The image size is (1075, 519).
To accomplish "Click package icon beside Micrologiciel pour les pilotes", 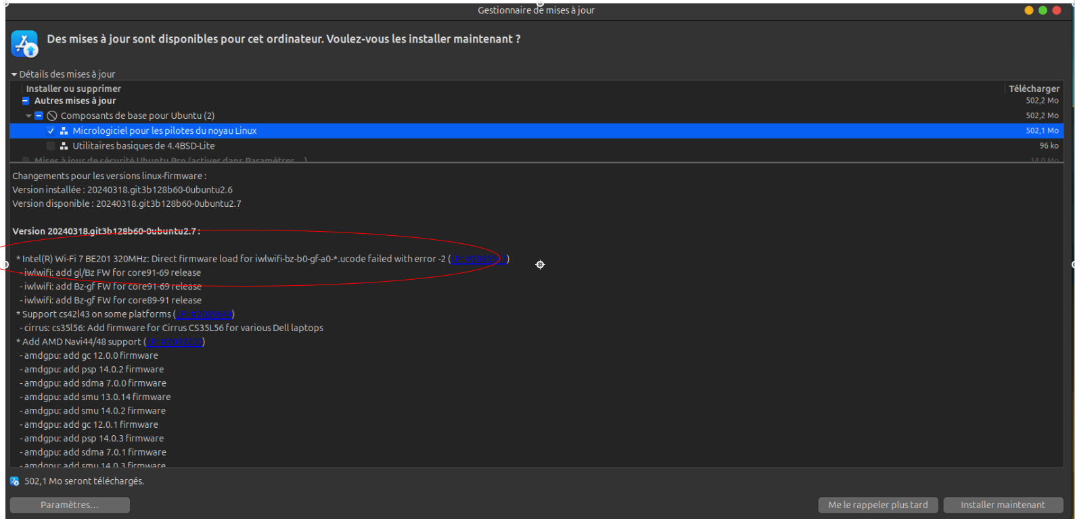I will click(x=64, y=131).
